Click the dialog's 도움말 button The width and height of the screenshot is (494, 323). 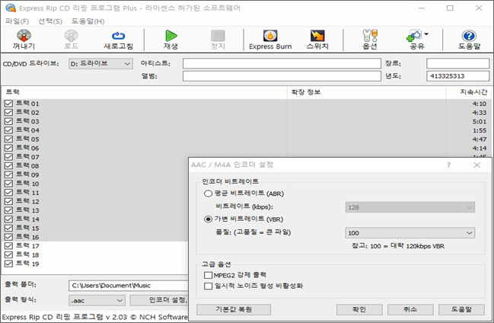click(461, 309)
